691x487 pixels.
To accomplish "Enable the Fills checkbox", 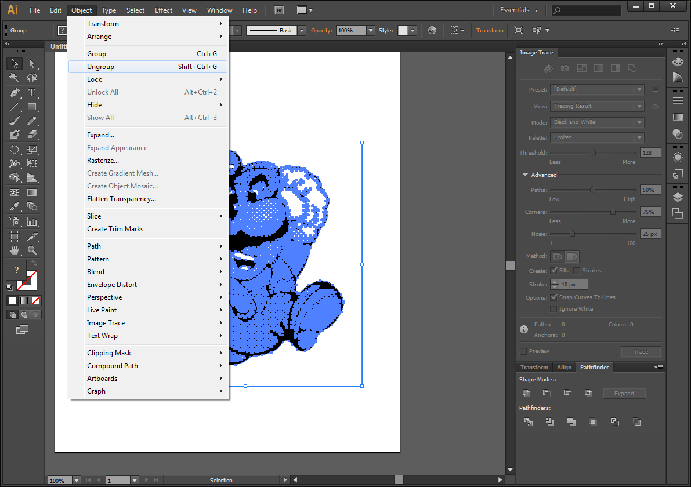I will [x=554, y=270].
